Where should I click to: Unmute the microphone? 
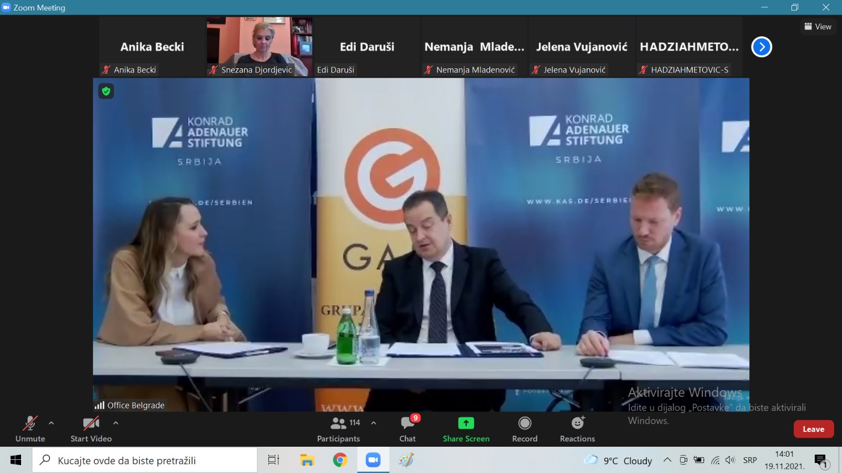(30, 429)
